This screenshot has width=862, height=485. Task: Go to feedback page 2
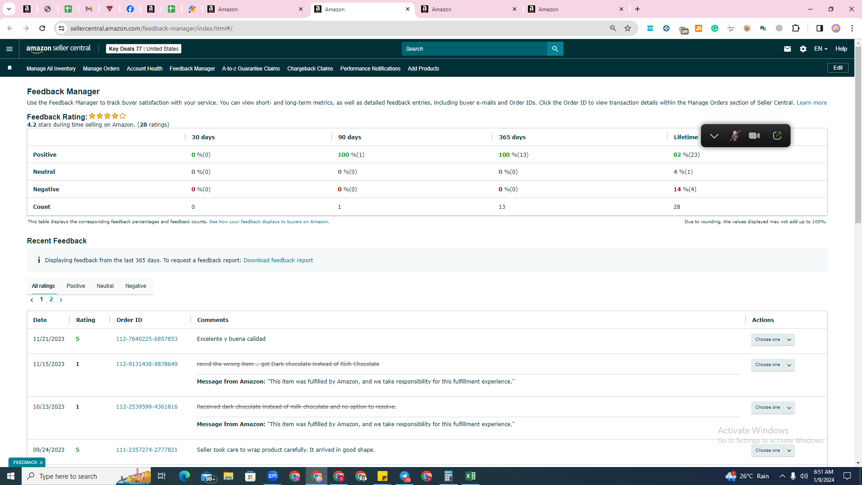pyautogui.click(x=51, y=300)
